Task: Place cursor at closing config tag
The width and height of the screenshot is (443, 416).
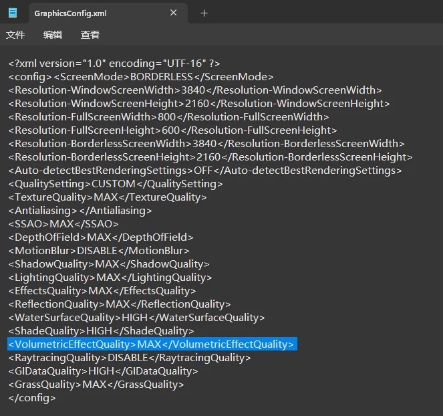Action: click(32, 398)
